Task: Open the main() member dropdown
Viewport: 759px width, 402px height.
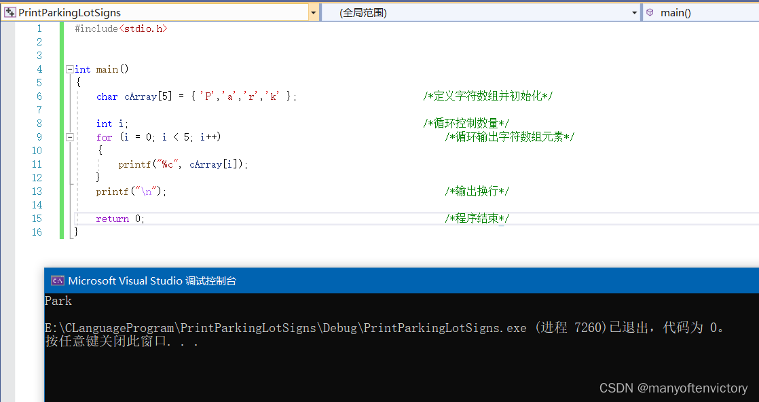Action: pyautogui.click(x=701, y=13)
